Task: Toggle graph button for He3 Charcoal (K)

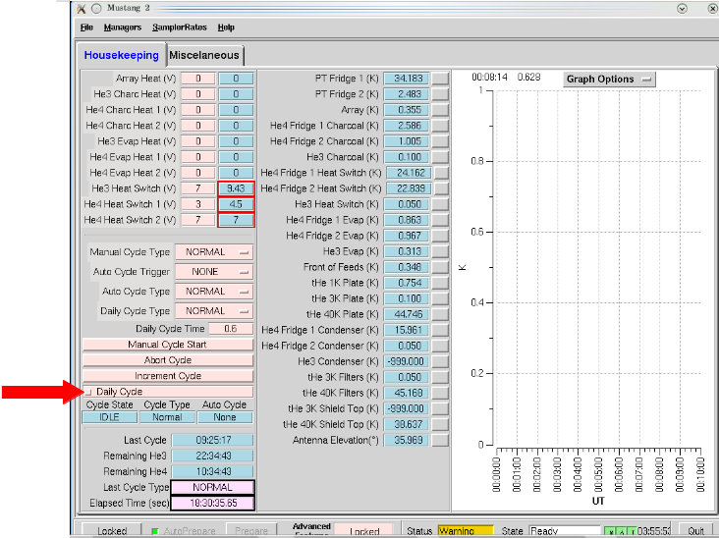Action: [440, 157]
